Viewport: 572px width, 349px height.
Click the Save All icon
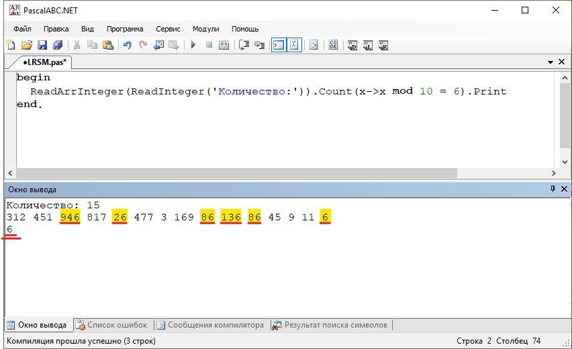58,45
